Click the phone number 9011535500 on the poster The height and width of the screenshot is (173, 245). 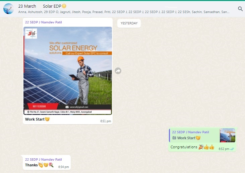(x=39, y=107)
